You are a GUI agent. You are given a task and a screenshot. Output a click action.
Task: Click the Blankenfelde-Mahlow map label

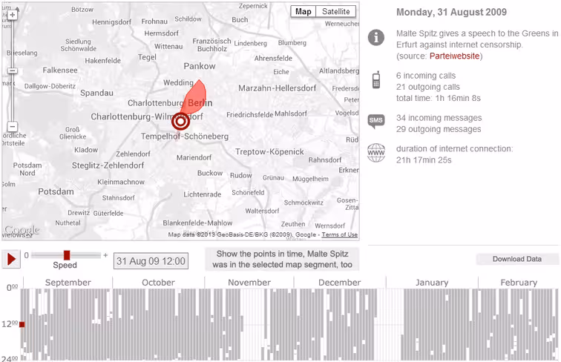pyautogui.click(x=197, y=223)
